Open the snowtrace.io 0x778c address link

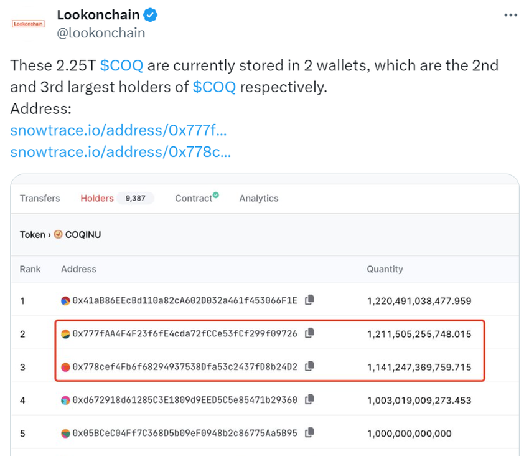coord(120,151)
